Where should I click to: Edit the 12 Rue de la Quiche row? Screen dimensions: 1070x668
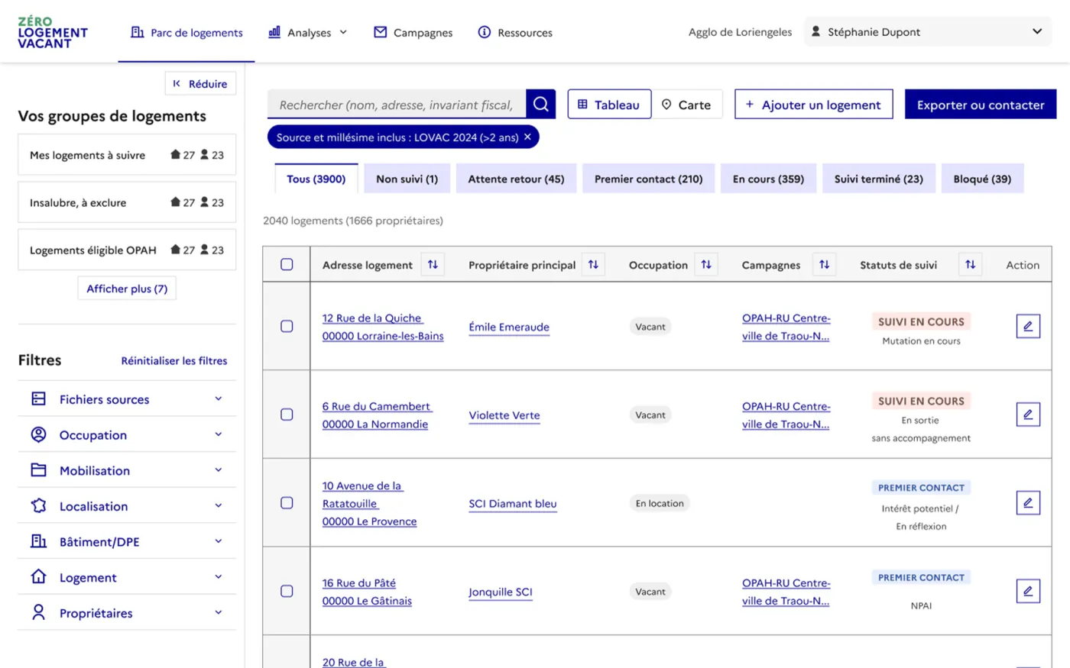click(x=1028, y=326)
